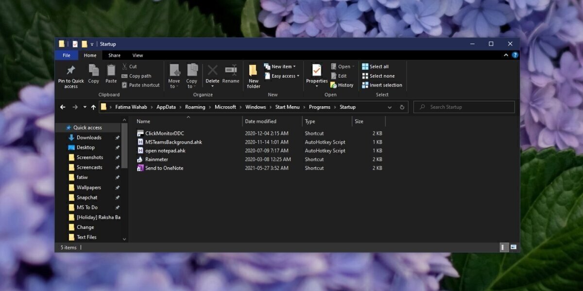The height and width of the screenshot is (291, 583).
Task: Open Properties from the ribbon
Action: click(x=317, y=71)
